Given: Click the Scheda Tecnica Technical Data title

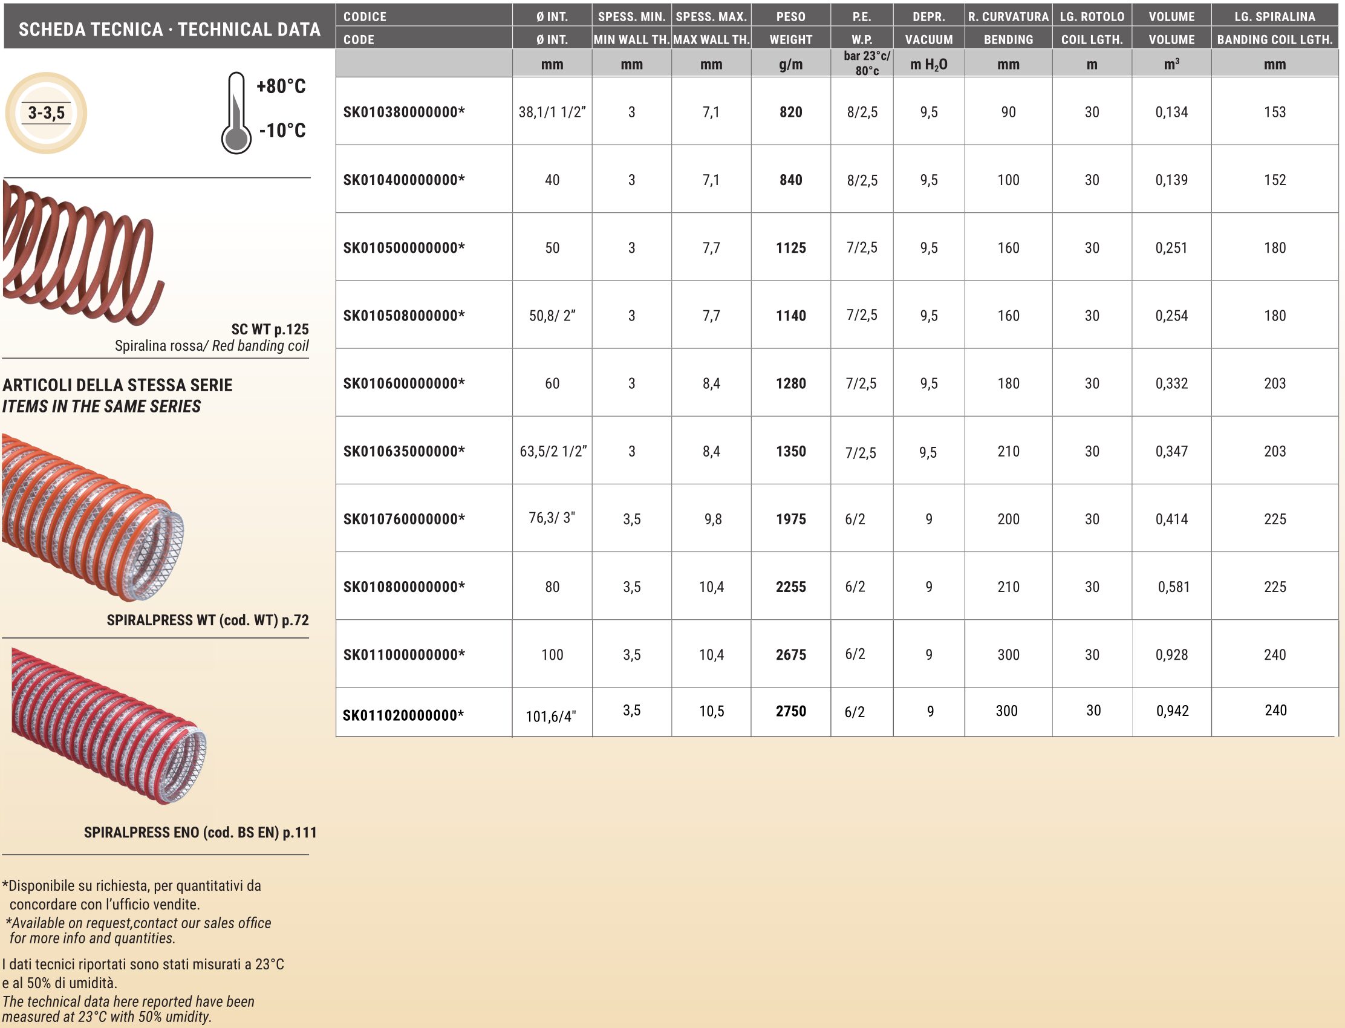Looking at the screenshot, I should coord(169,29).
